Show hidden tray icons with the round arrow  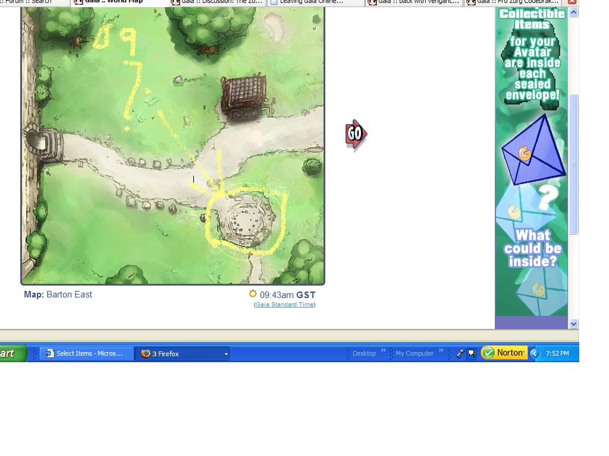tap(535, 353)
